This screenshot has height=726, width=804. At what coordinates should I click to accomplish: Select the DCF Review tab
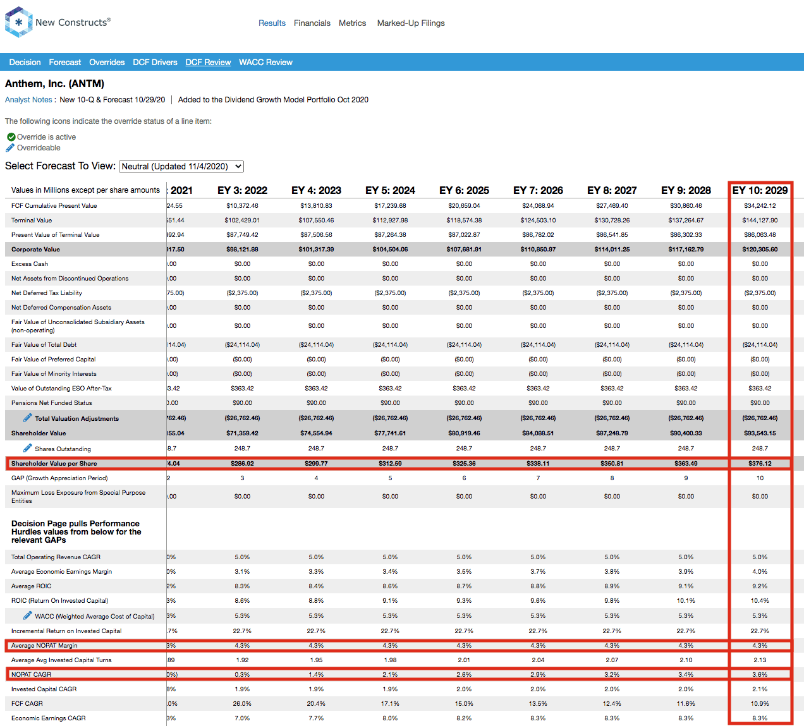[x=208, y=63]
